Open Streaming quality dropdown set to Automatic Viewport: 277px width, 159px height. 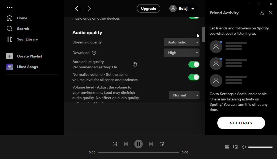[x=181, y=42]
